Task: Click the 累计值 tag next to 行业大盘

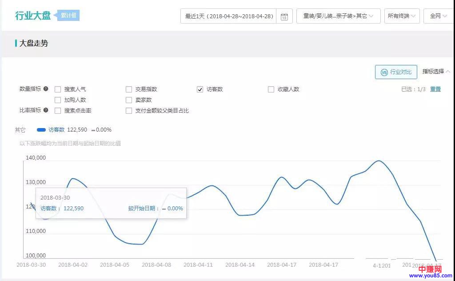Action: pyautogui.click(x=68, y=16)
